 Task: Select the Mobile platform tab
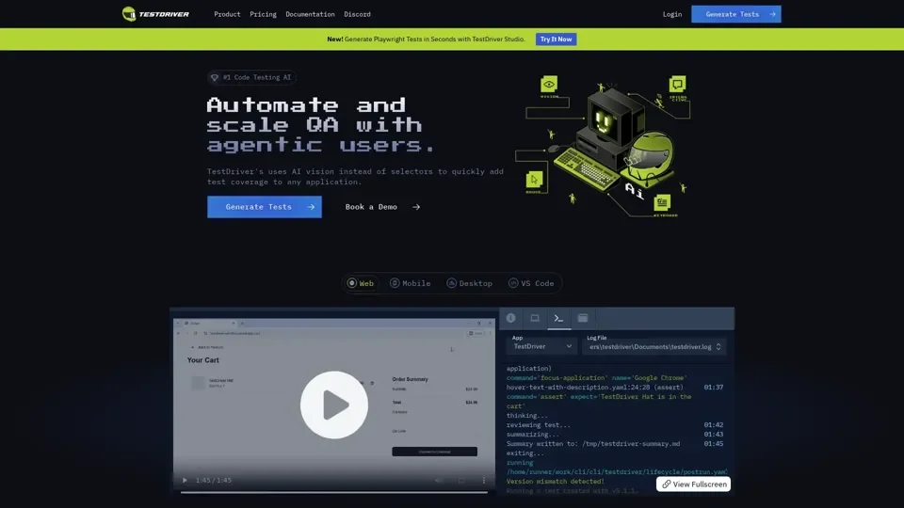click(411, 283)
